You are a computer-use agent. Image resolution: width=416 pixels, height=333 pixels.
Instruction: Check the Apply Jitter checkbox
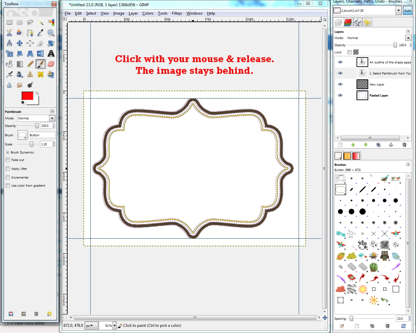pos(7,168)
